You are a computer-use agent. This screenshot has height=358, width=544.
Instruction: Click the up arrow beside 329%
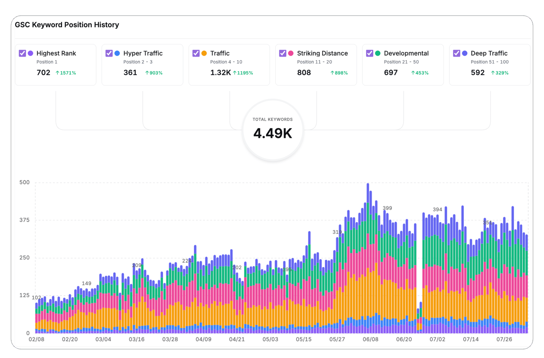coord(493,73)
